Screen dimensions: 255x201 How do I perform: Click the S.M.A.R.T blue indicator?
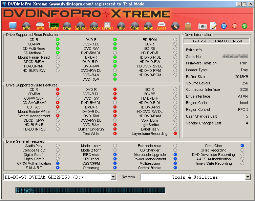point(58,168)
